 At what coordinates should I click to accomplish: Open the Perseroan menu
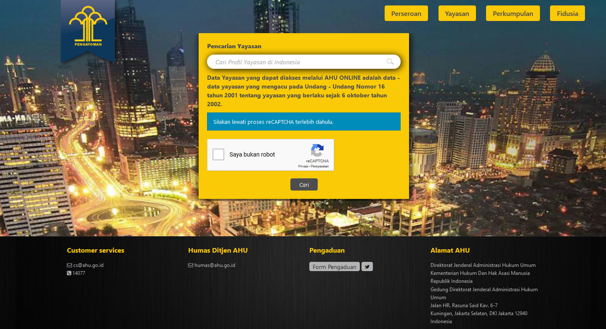coord(406,13)
